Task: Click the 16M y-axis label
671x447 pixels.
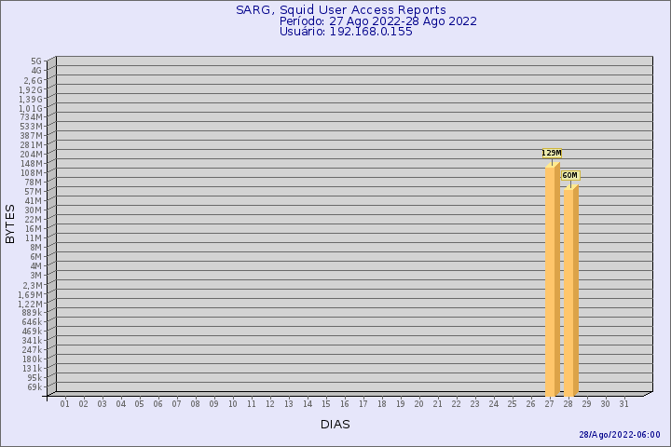Action: click(x=34, y=229)
